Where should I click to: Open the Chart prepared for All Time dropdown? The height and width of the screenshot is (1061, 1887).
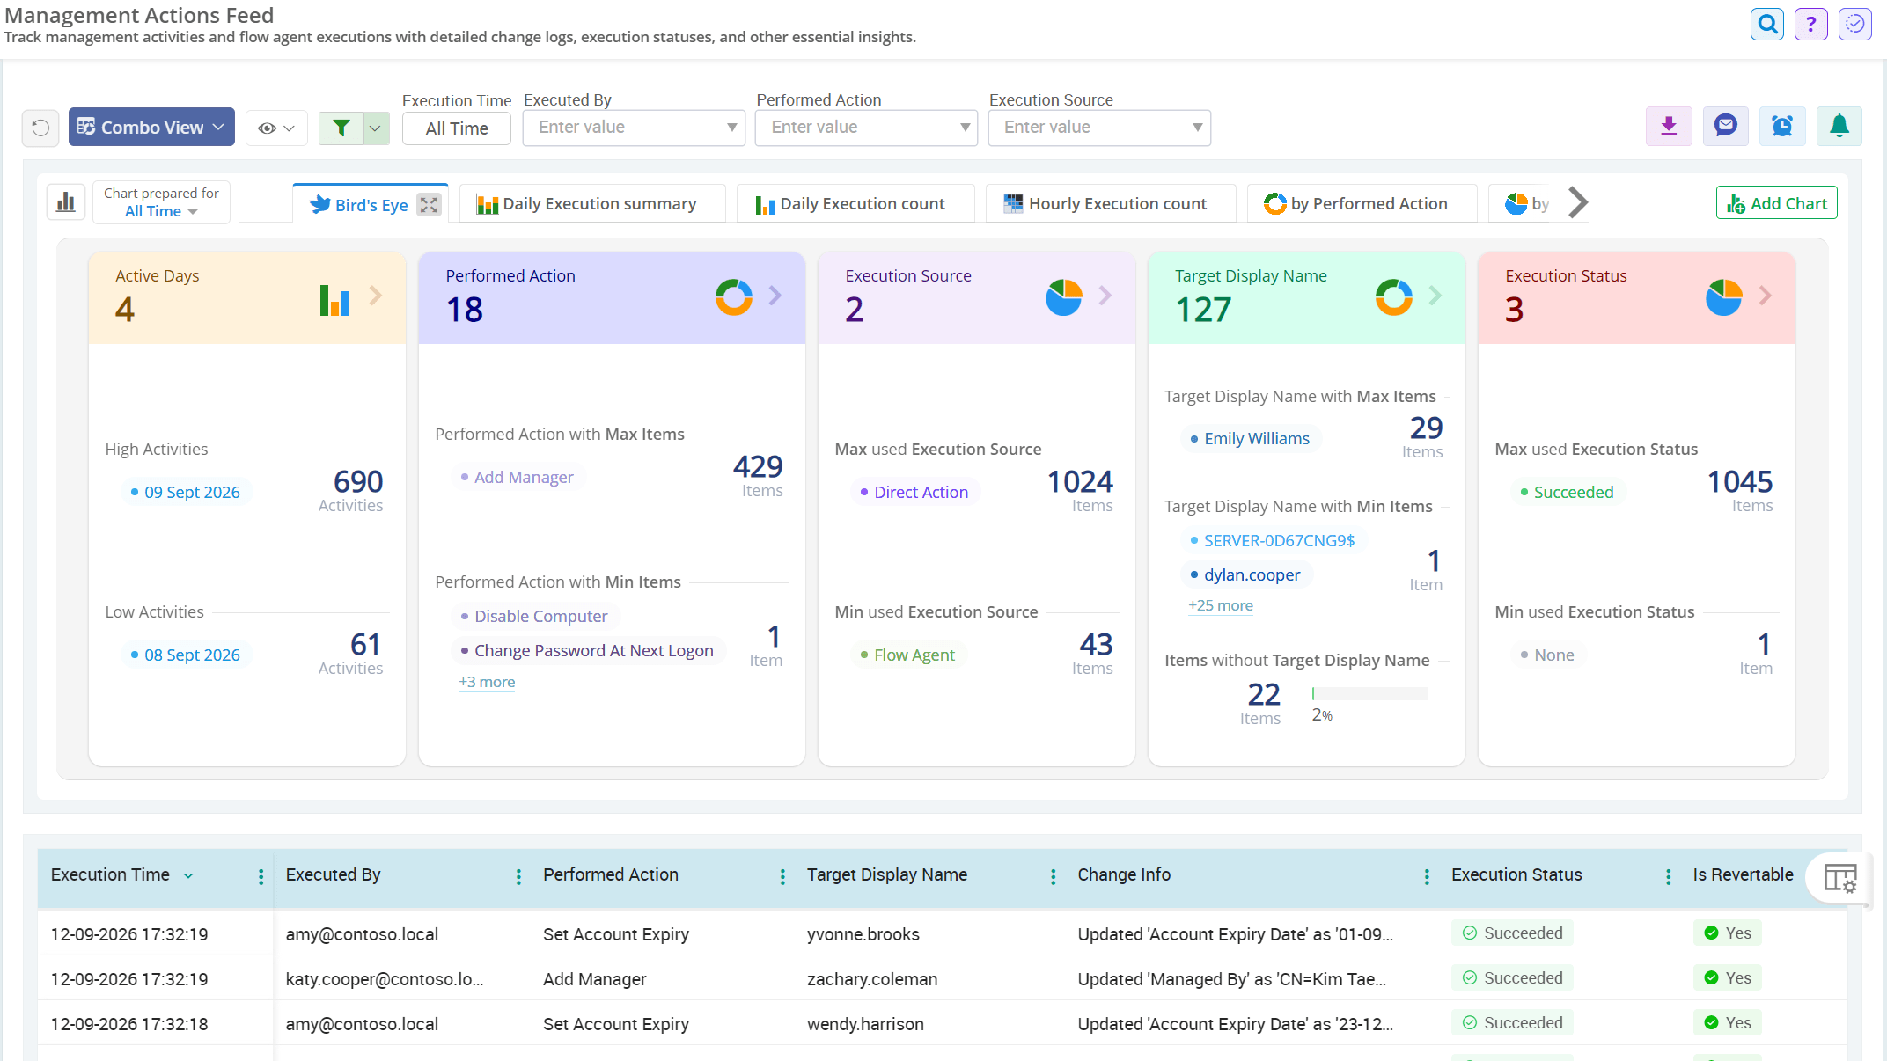tap(161, 202)
